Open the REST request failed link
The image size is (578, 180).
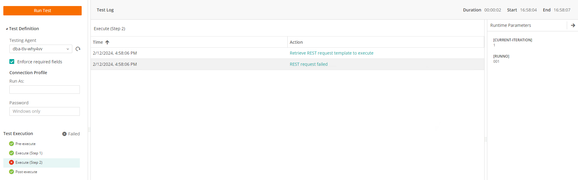click(x=309, y=64)
